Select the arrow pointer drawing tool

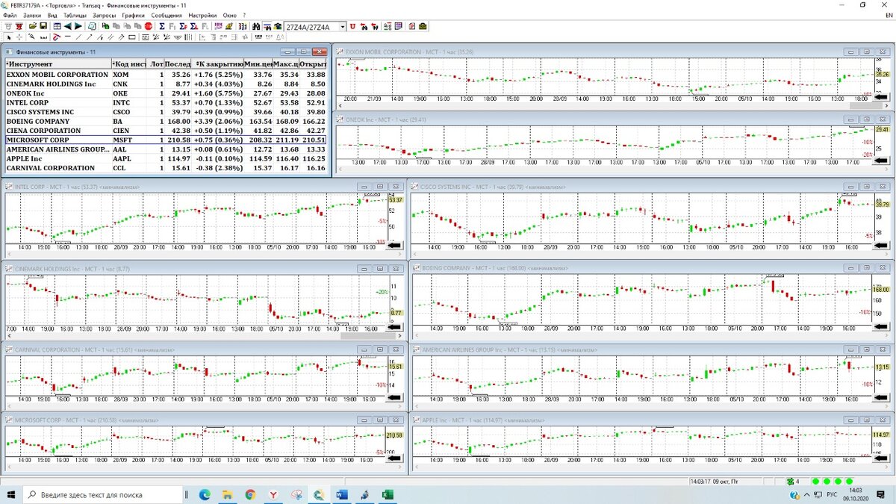(8, 37)
